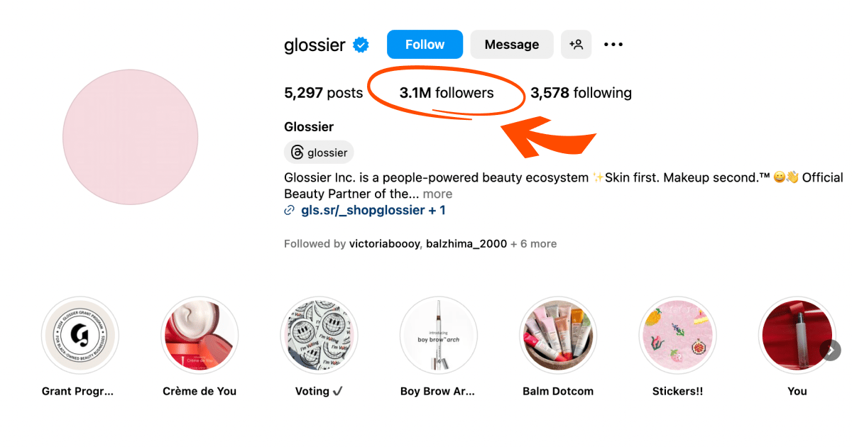852x447 pixels.
Task: Click the link chain icon beside gls.sr
Action: 290,211
